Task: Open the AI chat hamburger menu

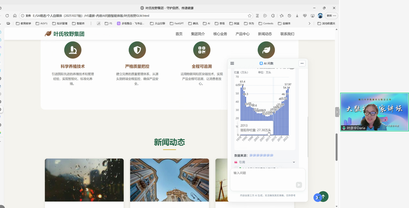Action: (x=232, y=63)
